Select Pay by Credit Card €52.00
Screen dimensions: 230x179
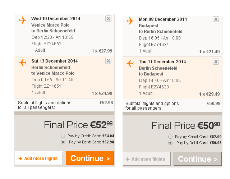(x=170, y=137)
